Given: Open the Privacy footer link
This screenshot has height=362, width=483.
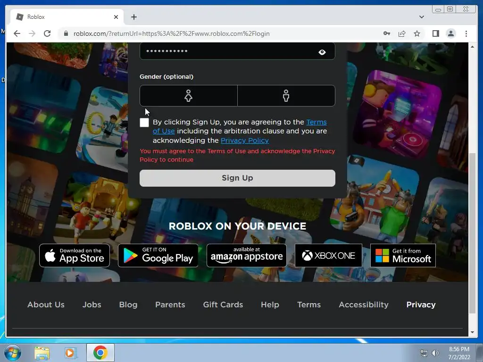Looking at the screenshot, I should pos(421,304).
